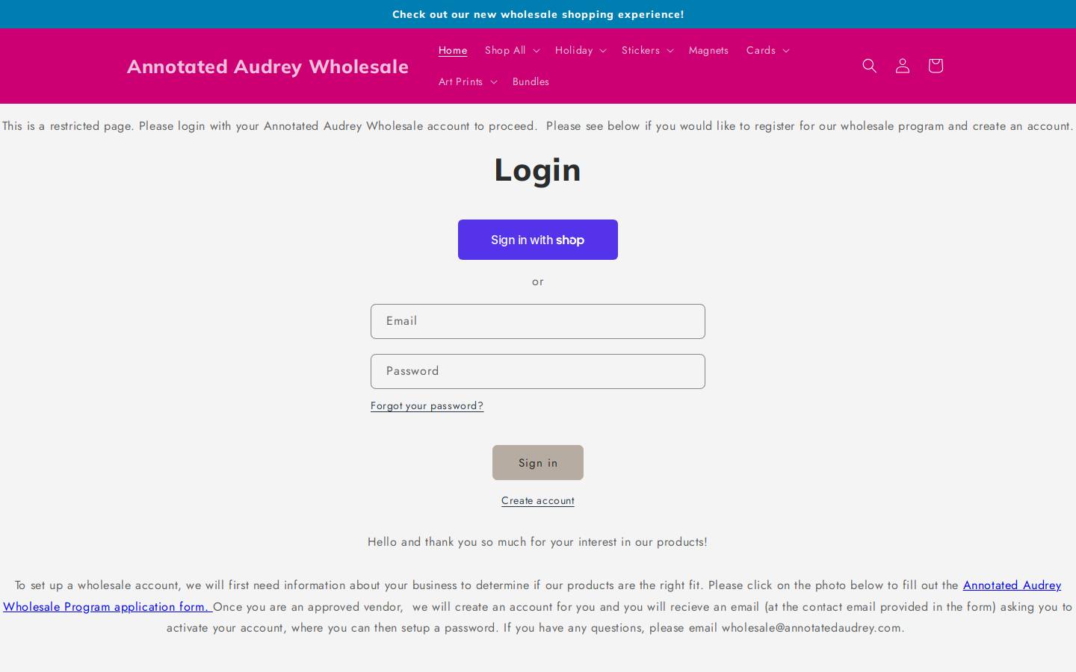1076x672 pixels.
Task: Expand the Cards dropdown menu
Action: point(767,50)
